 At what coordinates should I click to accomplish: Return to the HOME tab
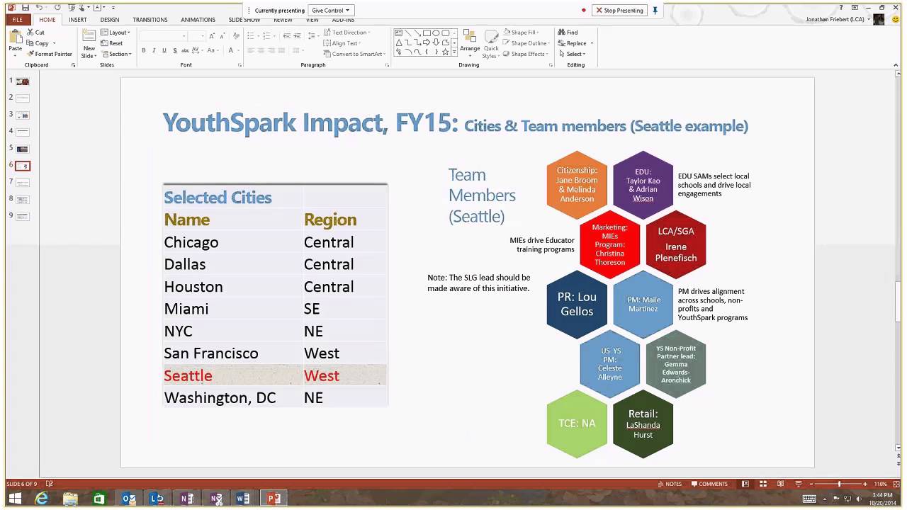coord(47,20)
